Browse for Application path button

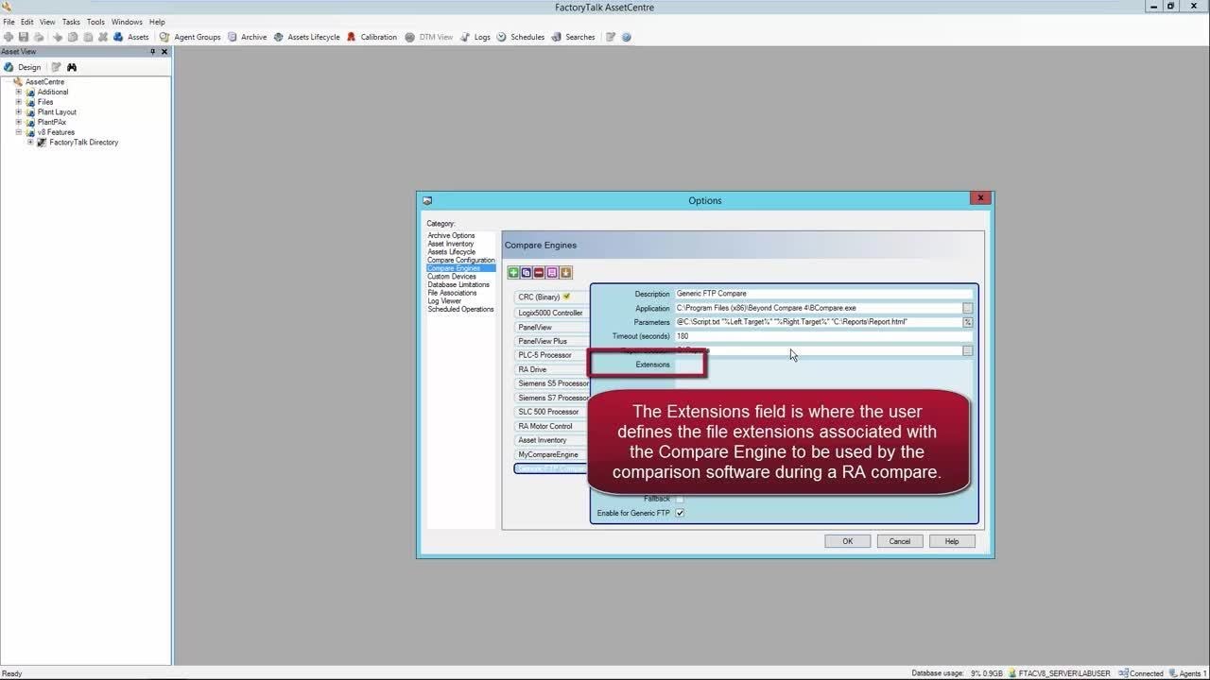pos(967,308)
